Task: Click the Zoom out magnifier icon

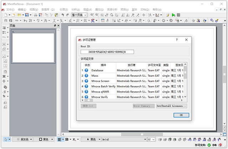Action: 97,15
